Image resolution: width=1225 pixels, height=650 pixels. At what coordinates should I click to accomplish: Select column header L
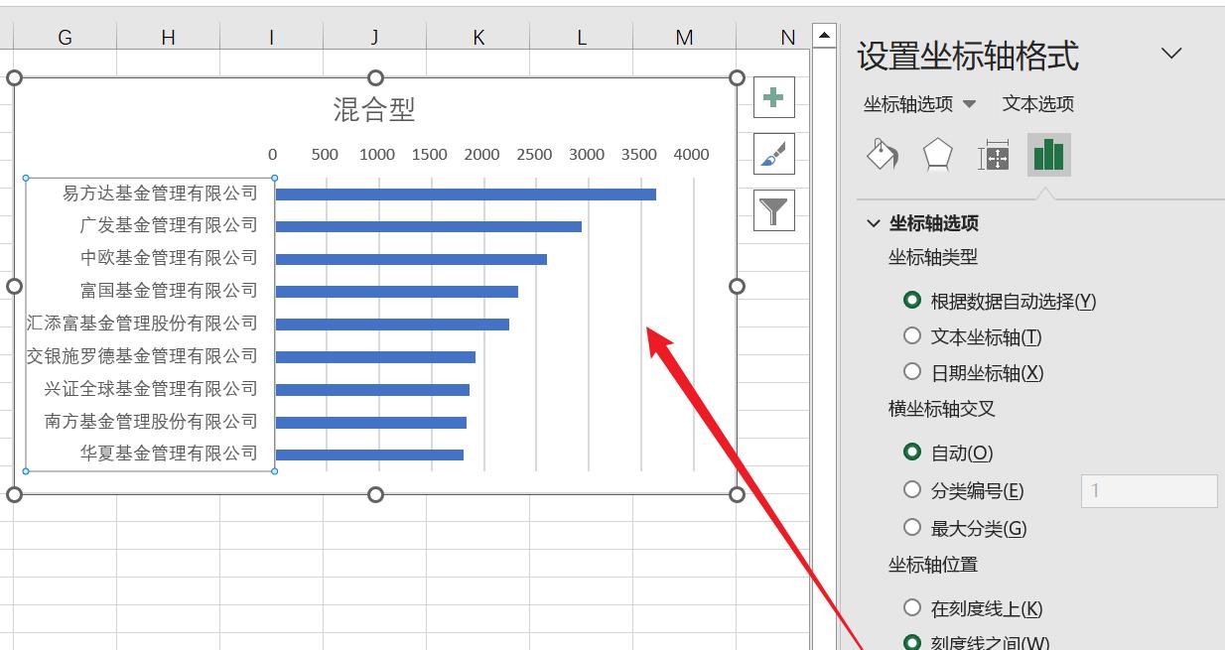click(582, 37)
